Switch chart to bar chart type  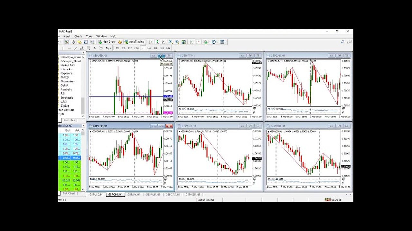click(151, 42)
